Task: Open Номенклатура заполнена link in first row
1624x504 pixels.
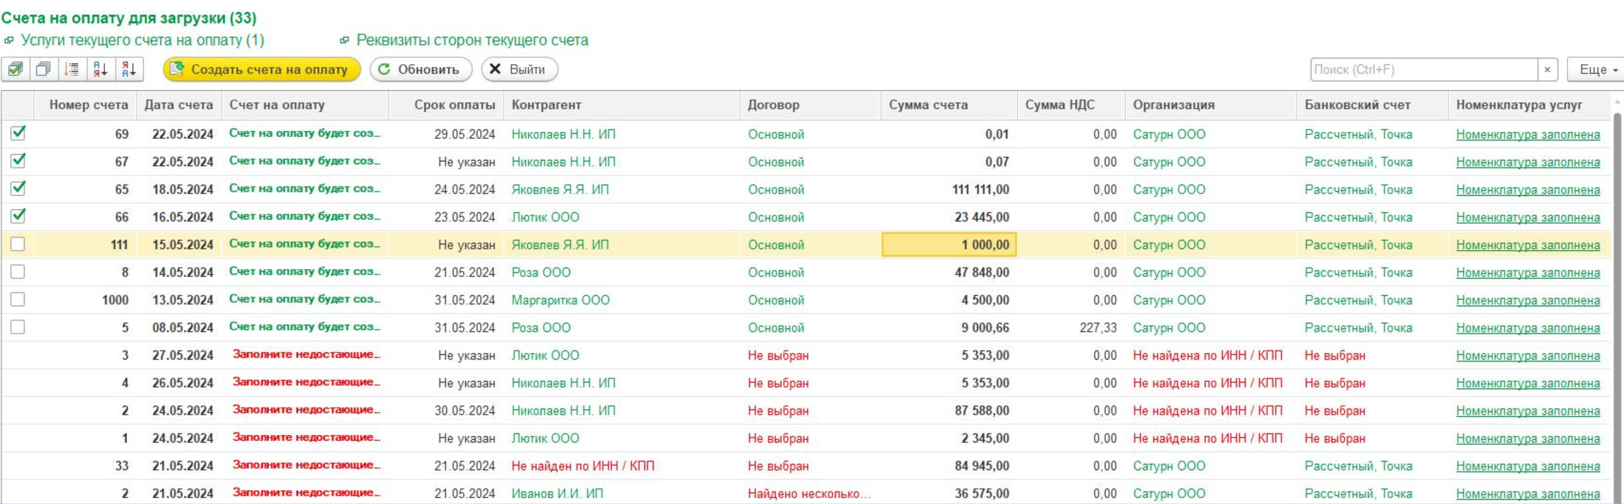Action: [1527, 134]
